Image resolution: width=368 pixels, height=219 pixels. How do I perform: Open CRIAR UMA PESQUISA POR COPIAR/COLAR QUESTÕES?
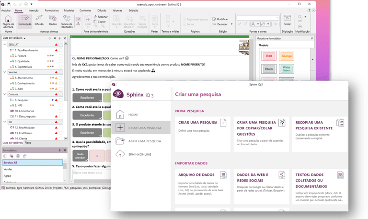[x=261, y=134]
